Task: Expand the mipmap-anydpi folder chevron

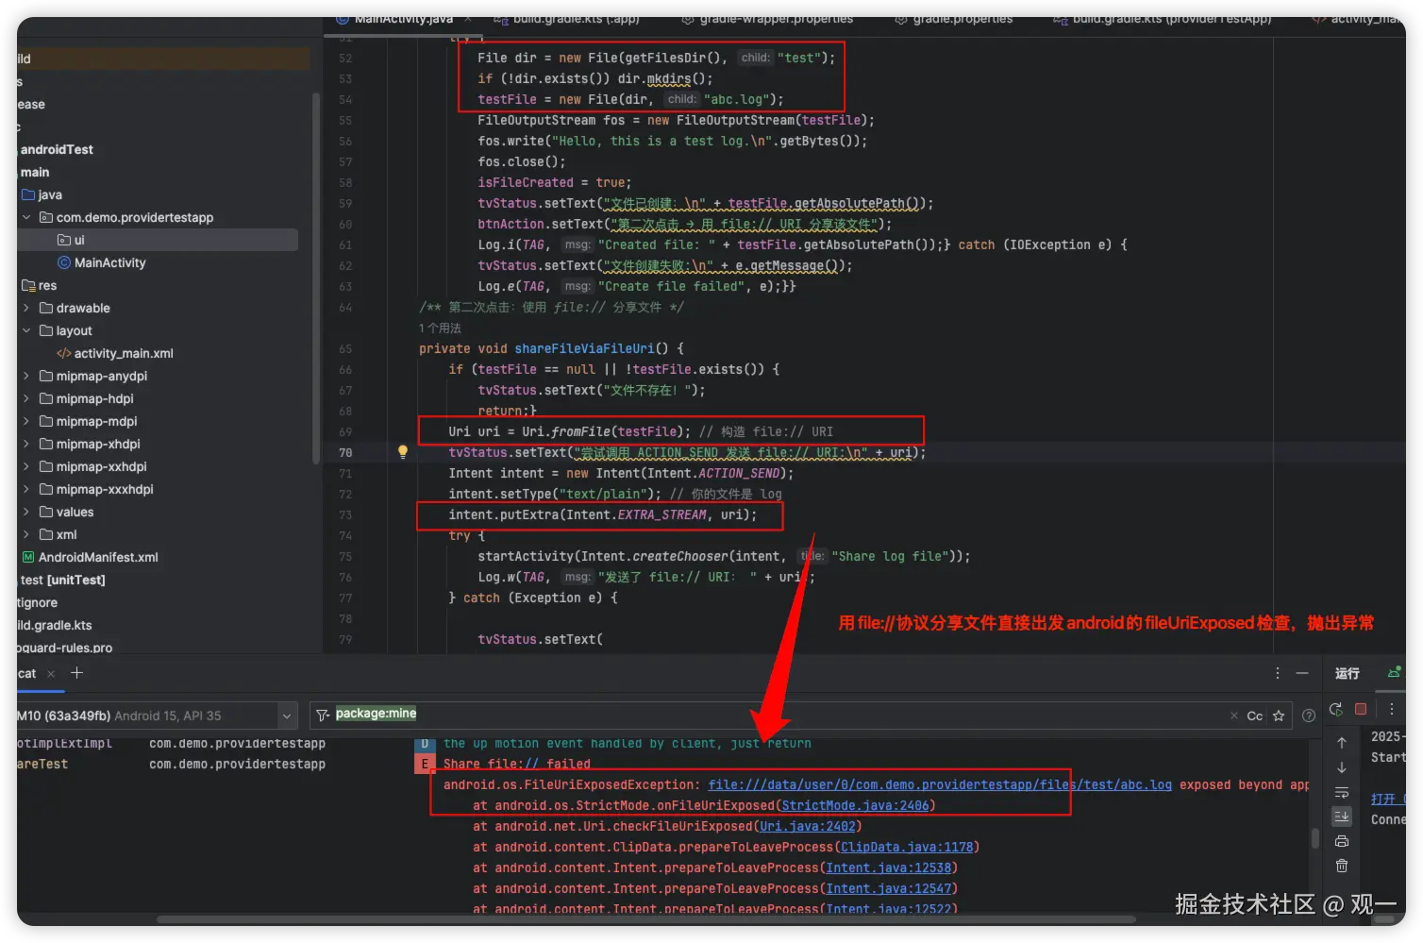Action: (26, 376)
